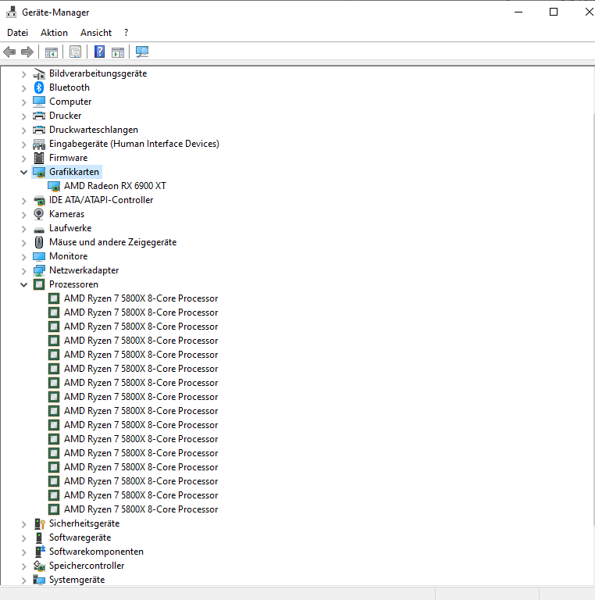Click the Mäuse mouse icon

(x=38, y=242)
